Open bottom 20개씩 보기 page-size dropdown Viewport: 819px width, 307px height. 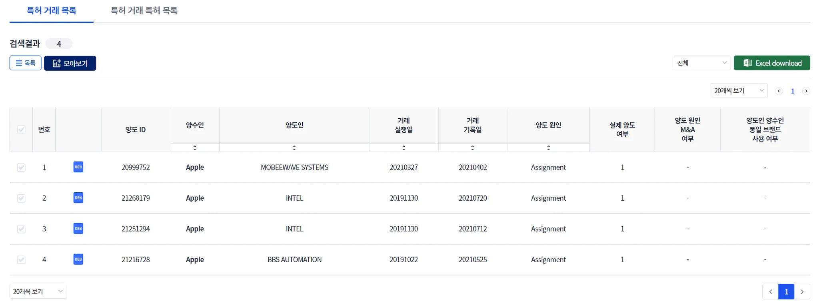point(38,291)
